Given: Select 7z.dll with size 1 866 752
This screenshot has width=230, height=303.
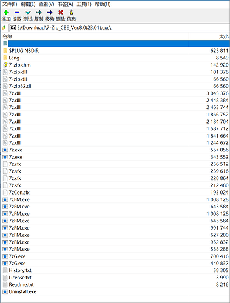Looking at the screenshot, I should point(116,115).
